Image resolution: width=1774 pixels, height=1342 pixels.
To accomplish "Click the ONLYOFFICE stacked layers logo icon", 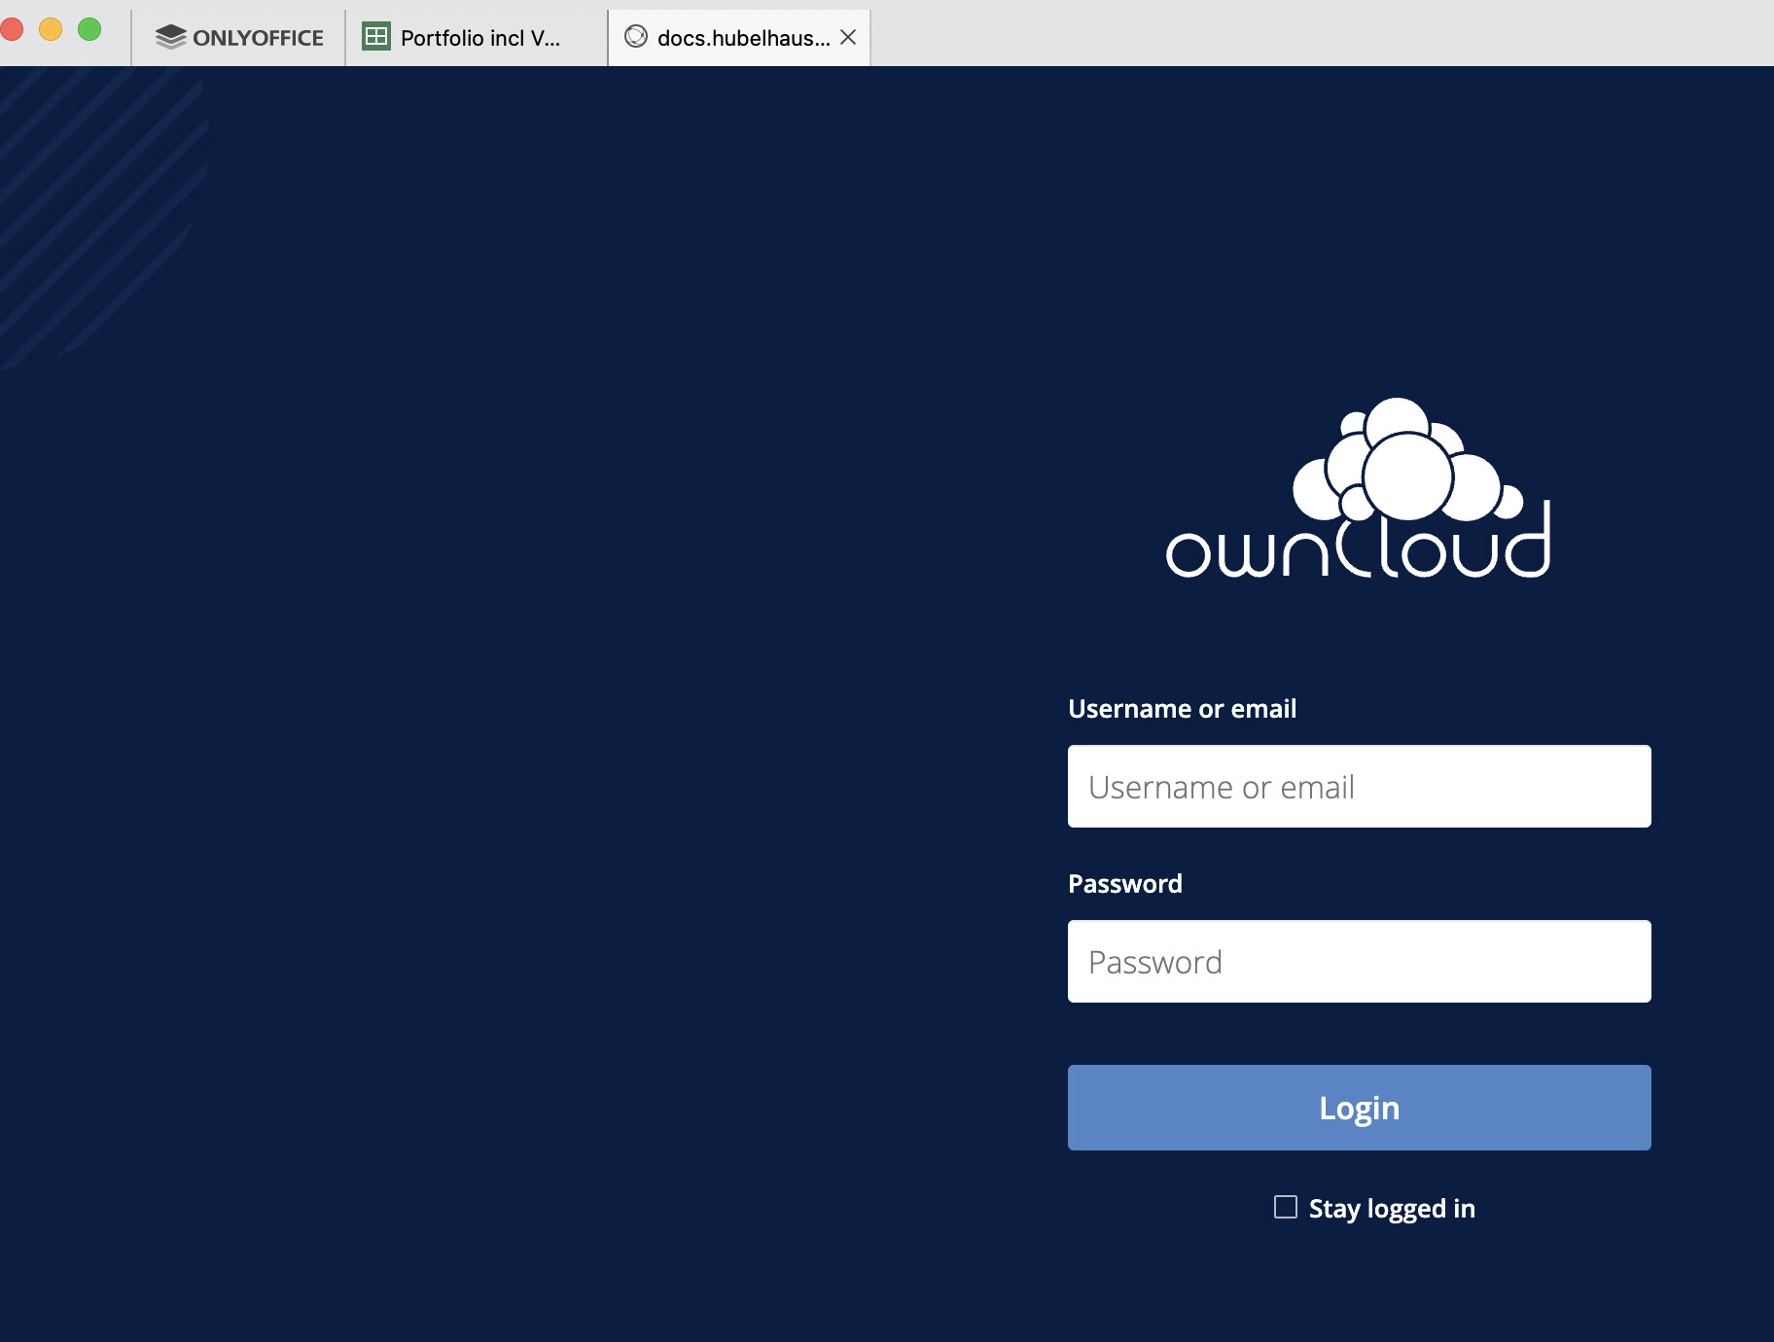I will pos(170,37).
